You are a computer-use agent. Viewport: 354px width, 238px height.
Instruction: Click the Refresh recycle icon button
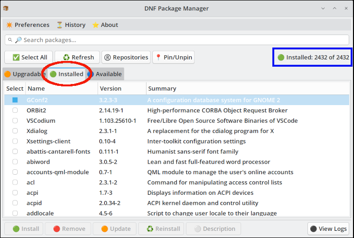click(77, 57)
